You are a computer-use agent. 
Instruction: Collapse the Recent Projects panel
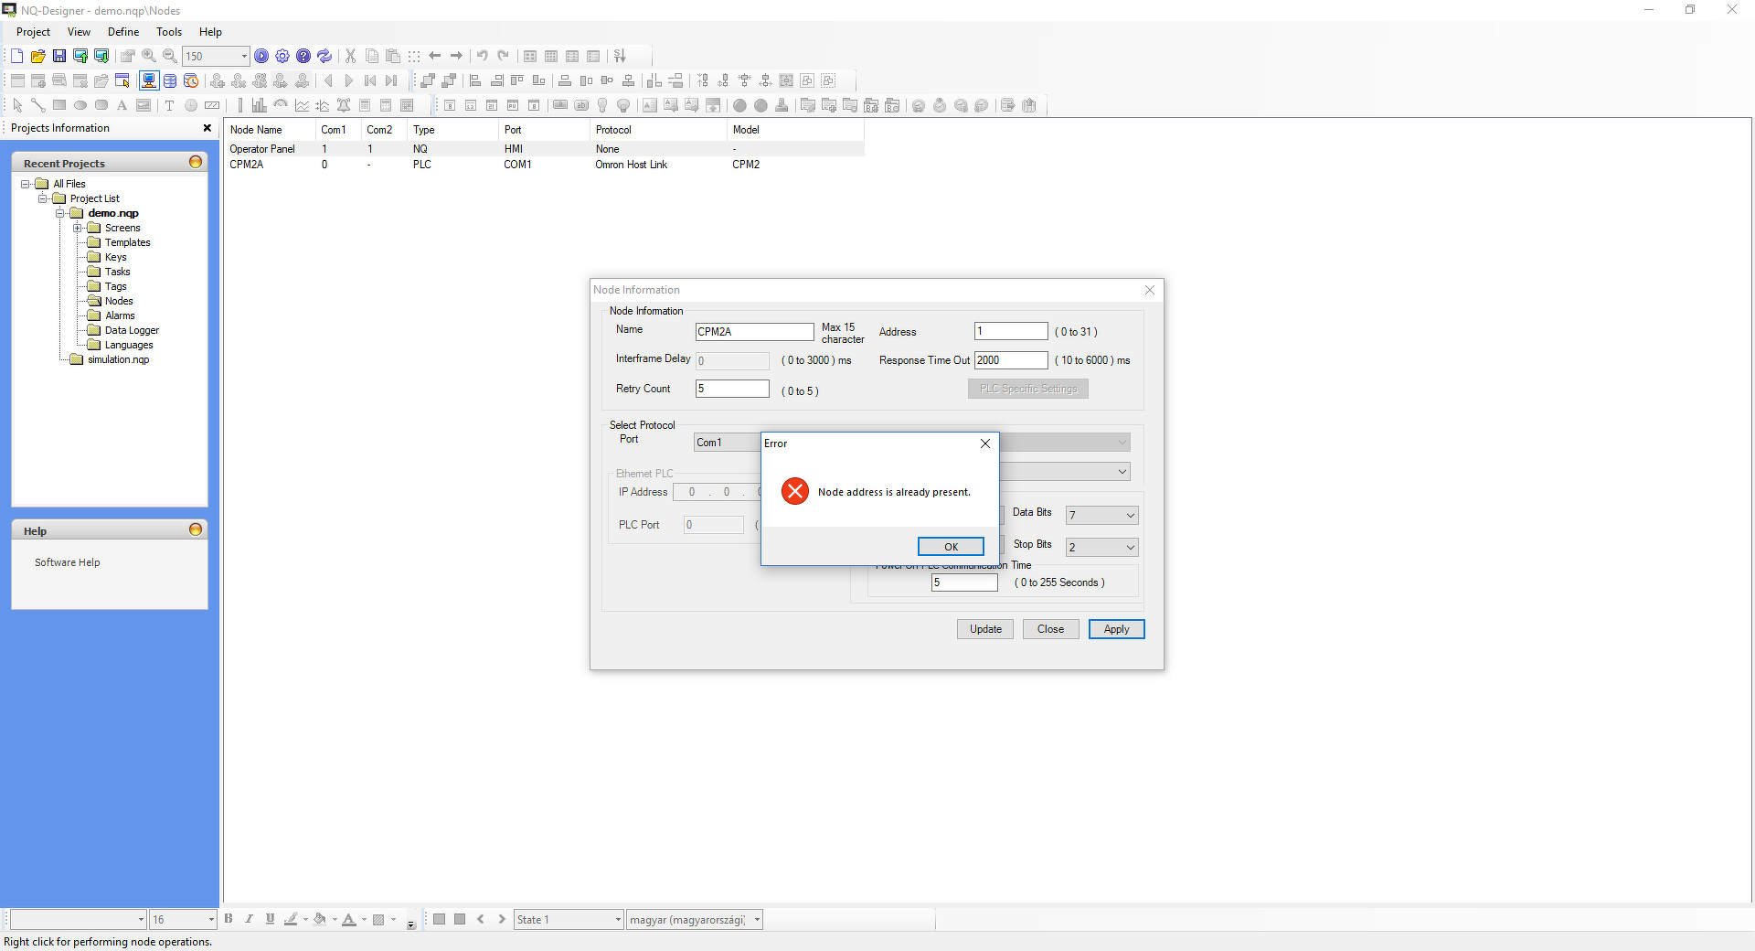coord(196,162)
